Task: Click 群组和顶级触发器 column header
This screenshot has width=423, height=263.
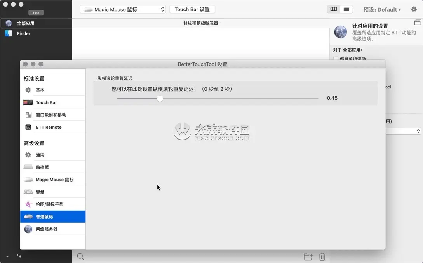Action: coord(200,23)
